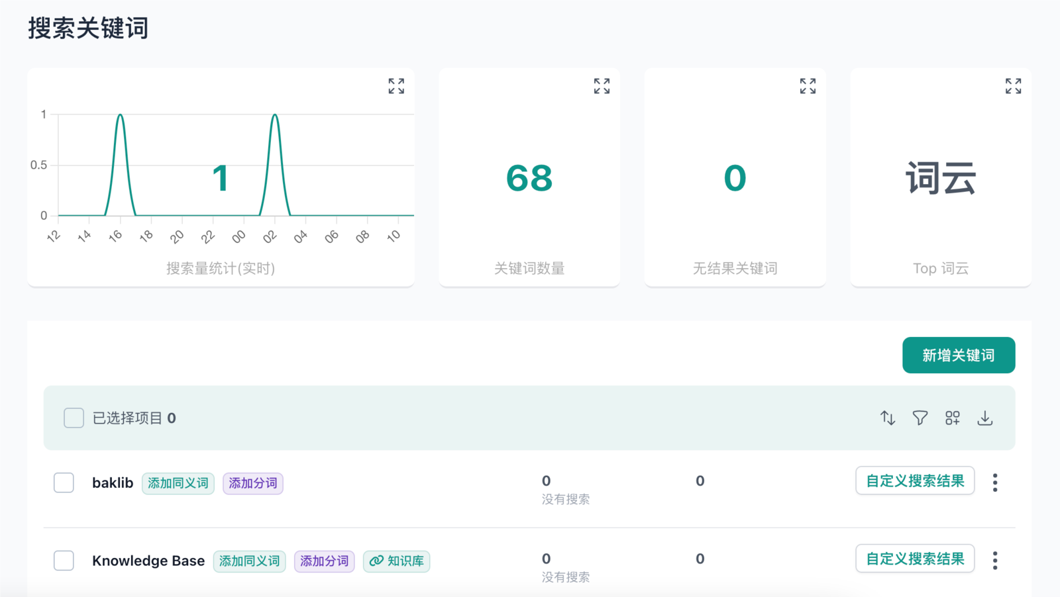Click 添加分词 tag on Knowledge Base row
1060x597 pixels.
tap(325, 561)
